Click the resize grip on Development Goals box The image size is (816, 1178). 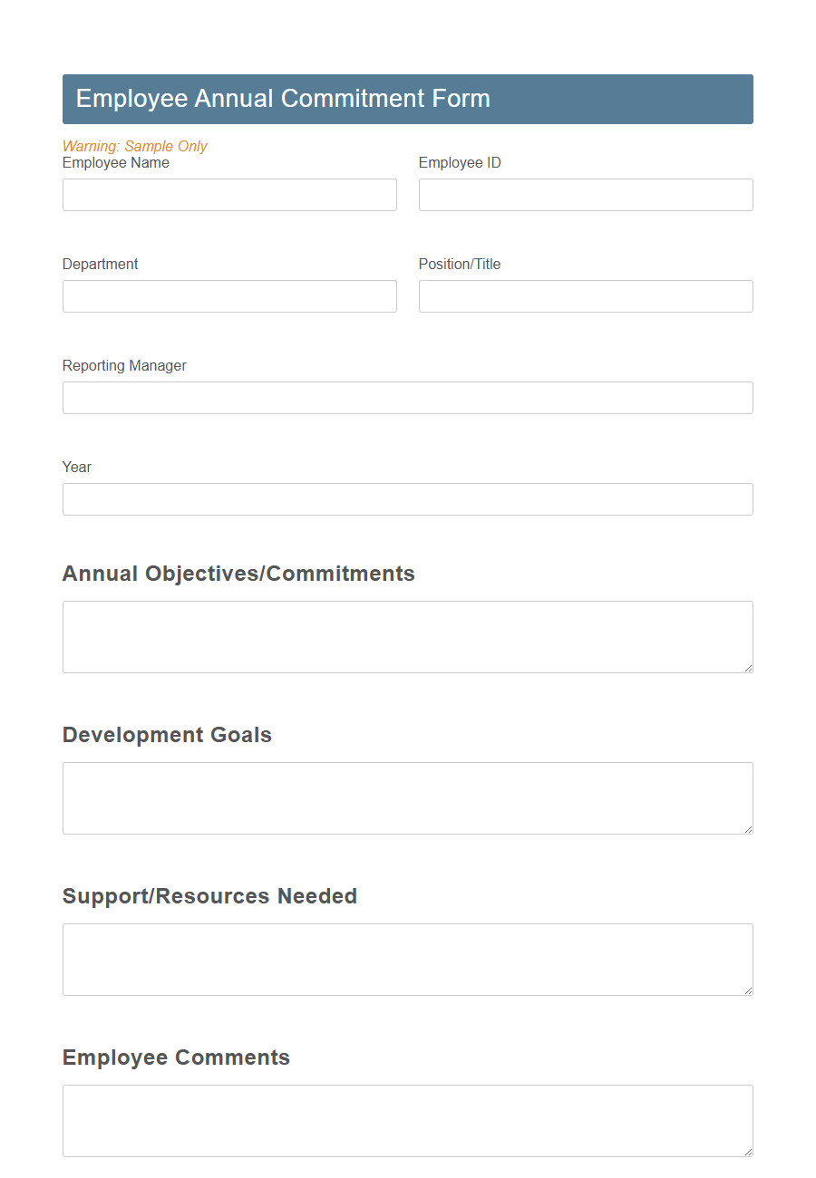click(x=749, y=830)
